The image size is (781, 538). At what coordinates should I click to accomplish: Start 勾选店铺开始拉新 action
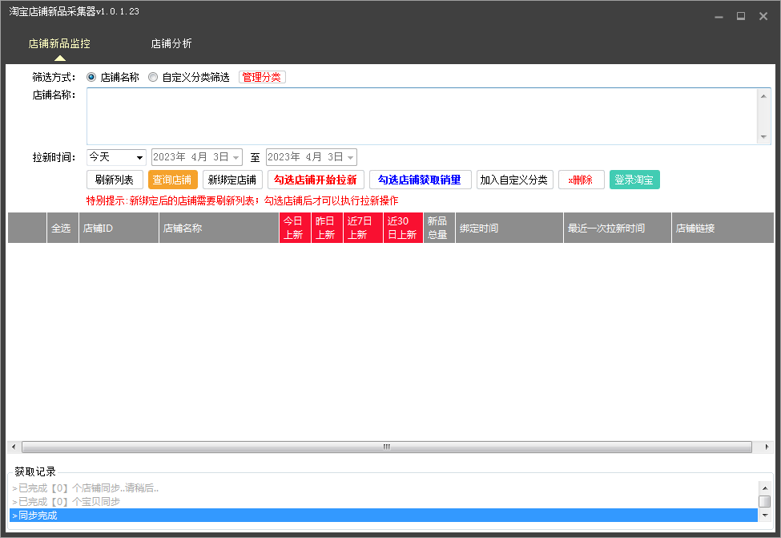point(316,180)
